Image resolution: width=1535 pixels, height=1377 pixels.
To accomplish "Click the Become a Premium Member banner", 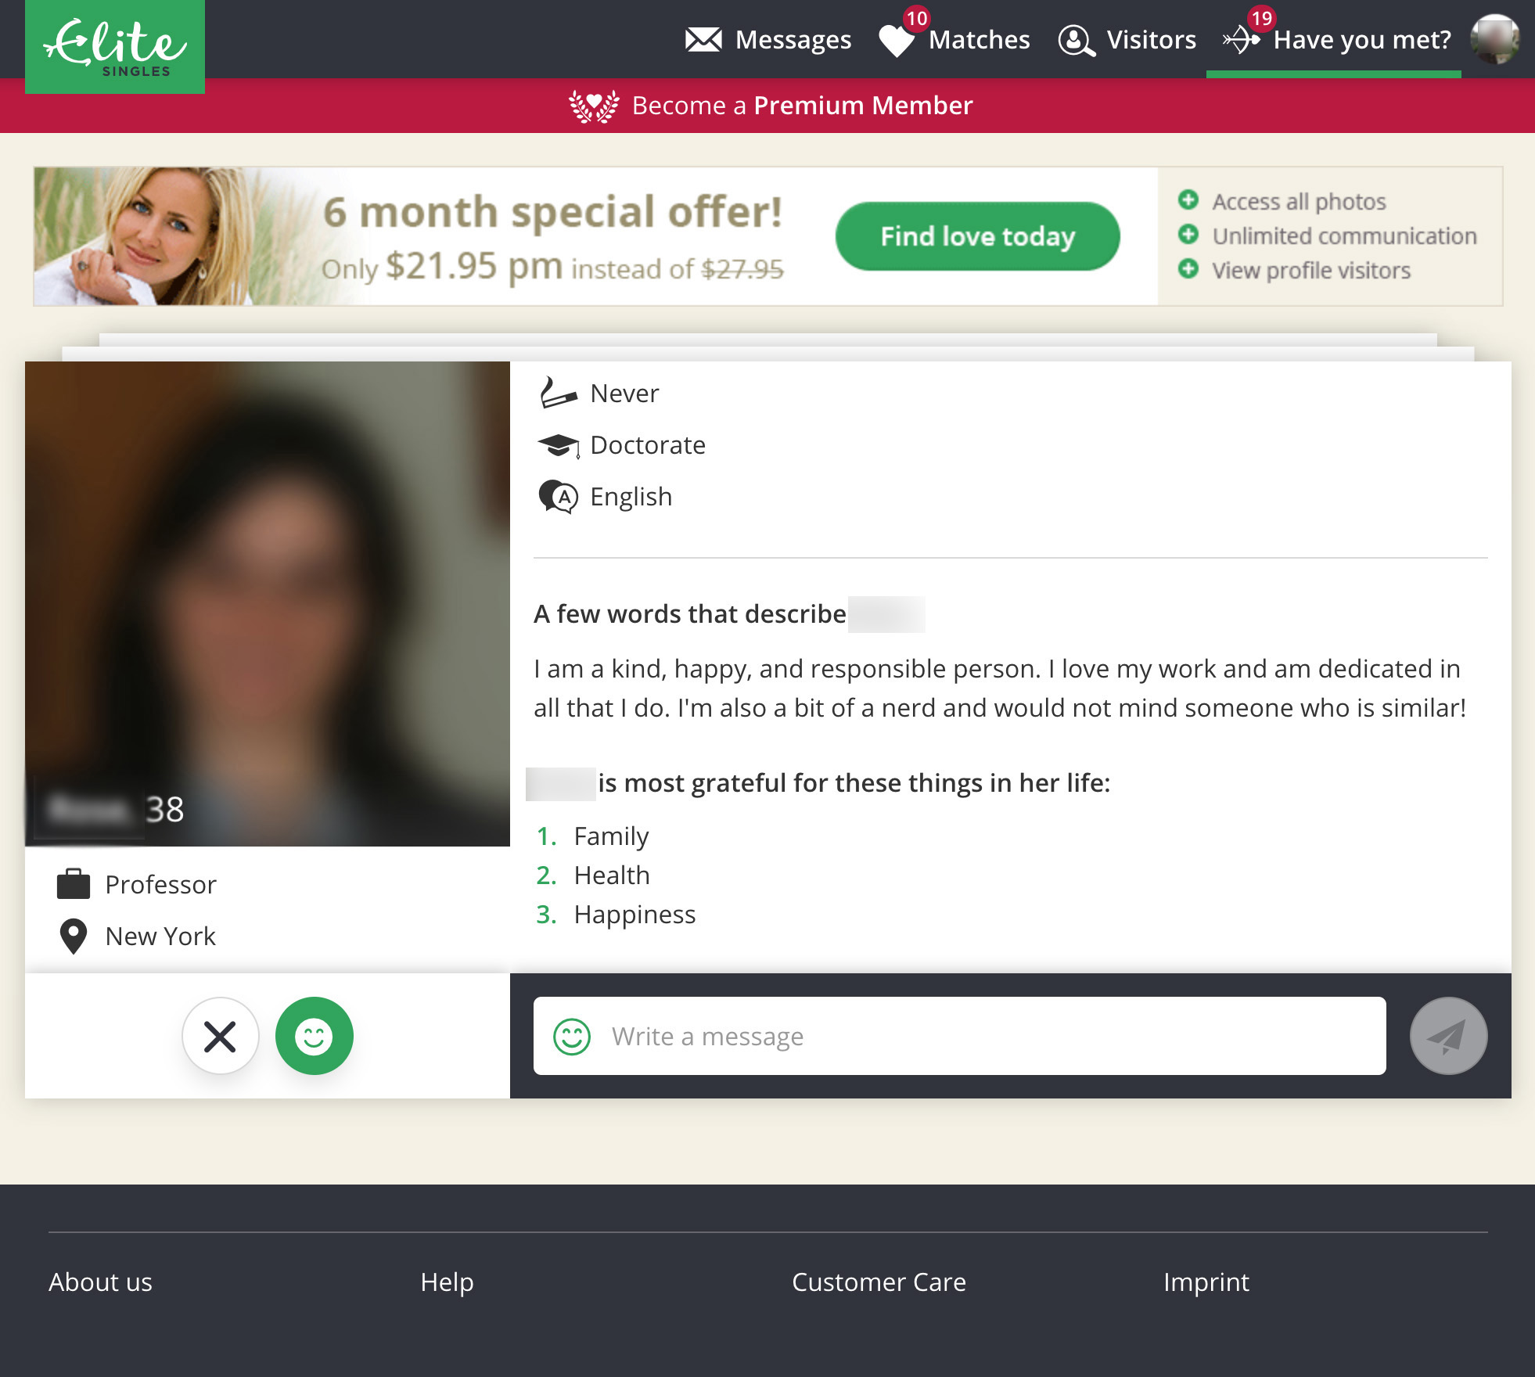I will coord(767,105).
